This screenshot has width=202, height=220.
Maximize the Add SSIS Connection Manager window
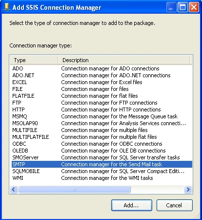[182, 7]
